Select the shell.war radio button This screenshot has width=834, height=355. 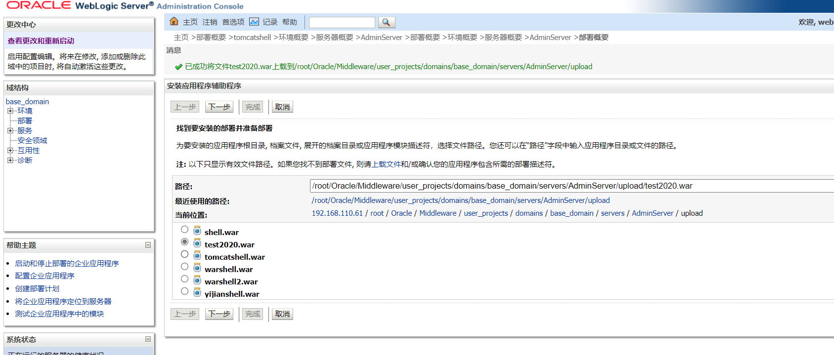pyautogui.click(x=184, y=230)
